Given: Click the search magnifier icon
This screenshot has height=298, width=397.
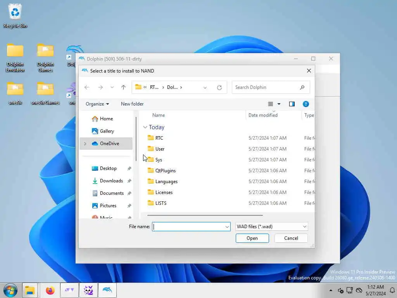Looking at the screenshot, I should tap(302, 87).
